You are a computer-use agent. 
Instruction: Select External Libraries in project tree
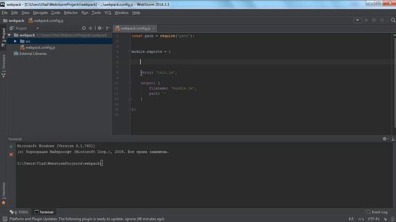tap(30, 54)
